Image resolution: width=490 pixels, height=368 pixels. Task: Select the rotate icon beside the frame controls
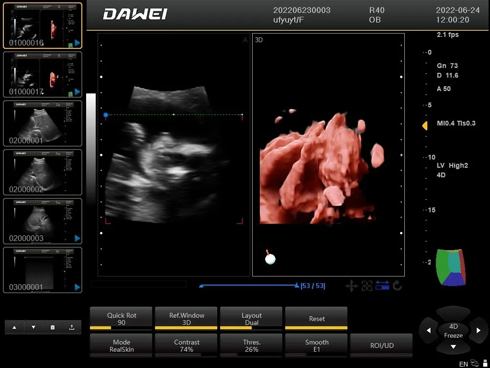[x=397, y=286]
